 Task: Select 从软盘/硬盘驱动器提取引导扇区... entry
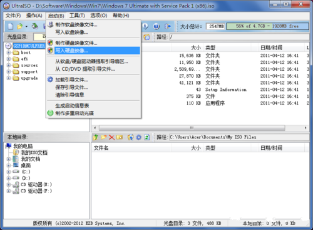click(93, 61)
